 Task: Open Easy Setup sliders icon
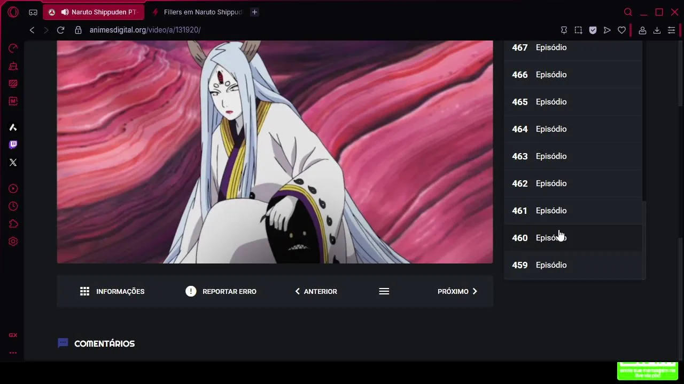click(x=672, y=30)
